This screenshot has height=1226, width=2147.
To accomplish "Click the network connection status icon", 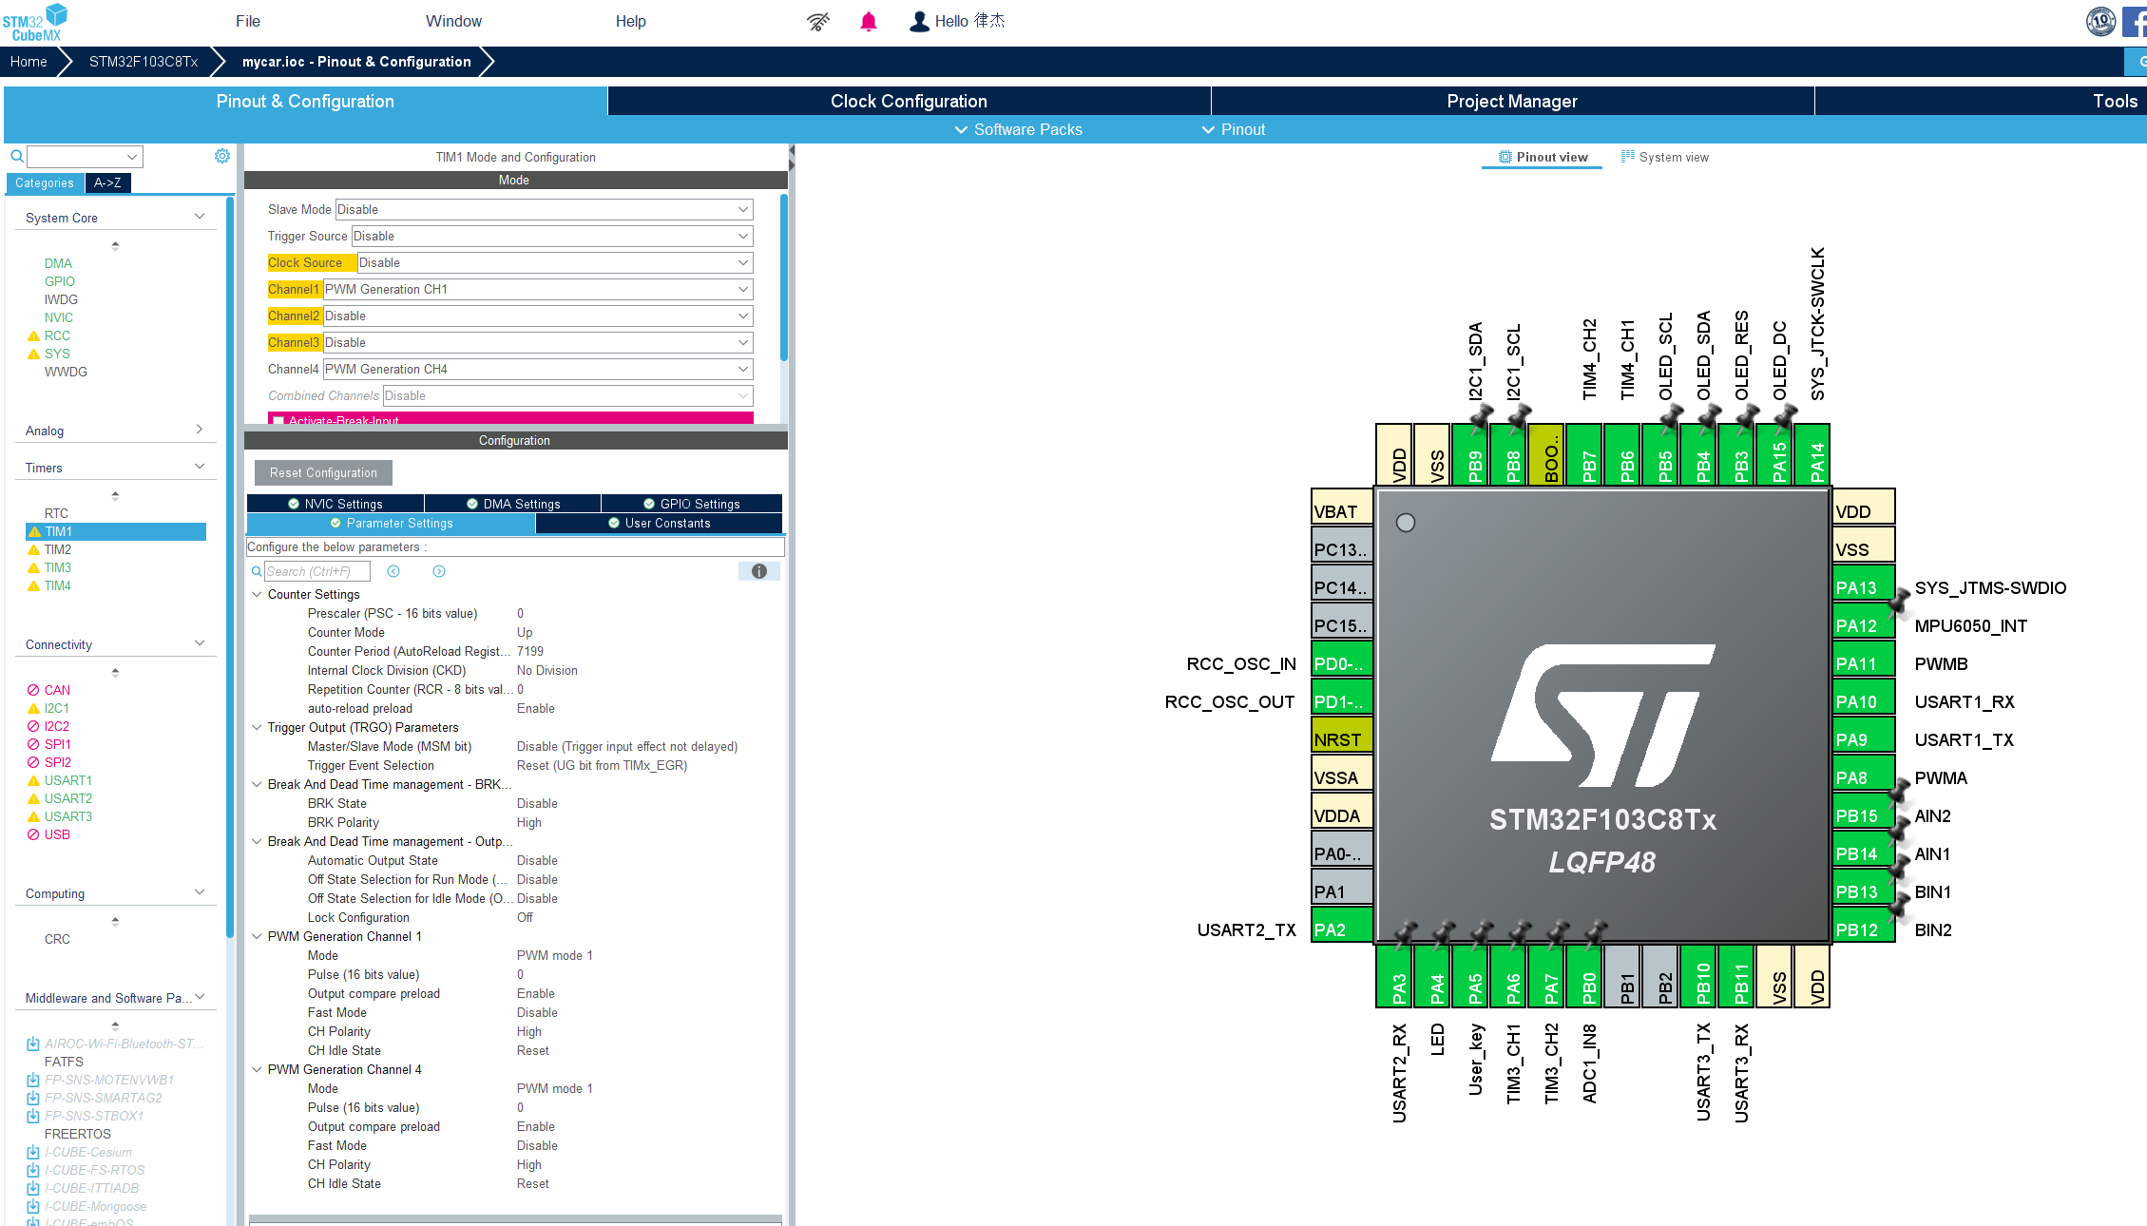I will coord(818,22).
